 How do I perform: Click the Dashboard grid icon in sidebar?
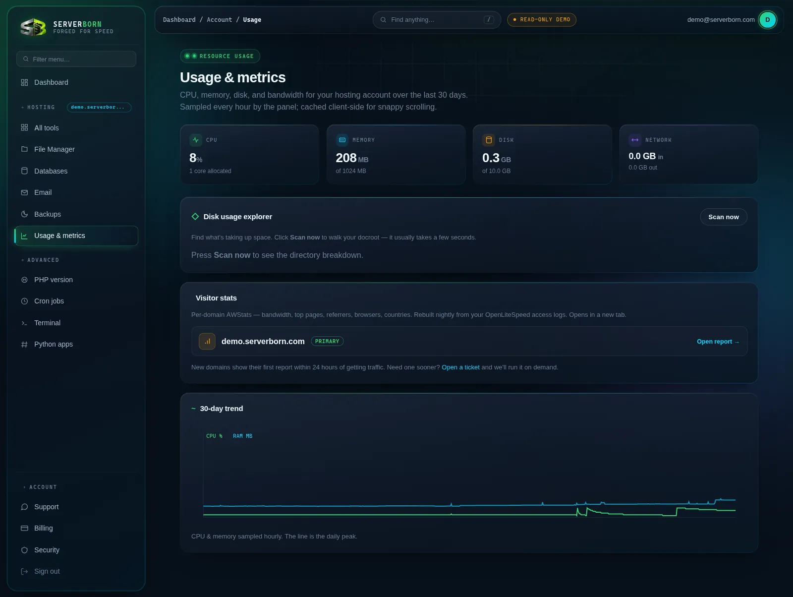click(24, 82)
